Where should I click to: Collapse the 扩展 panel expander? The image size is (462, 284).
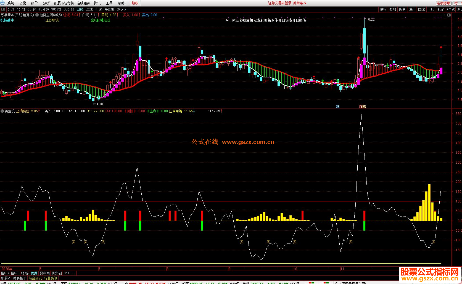coord(6,278)
